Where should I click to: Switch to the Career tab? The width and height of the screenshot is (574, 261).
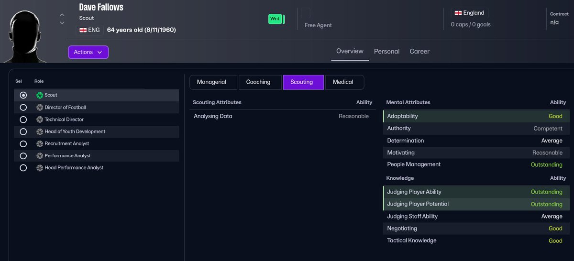click(x=419, y=52)
